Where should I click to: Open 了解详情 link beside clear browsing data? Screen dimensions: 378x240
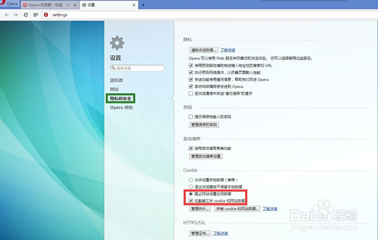[227, 50]
